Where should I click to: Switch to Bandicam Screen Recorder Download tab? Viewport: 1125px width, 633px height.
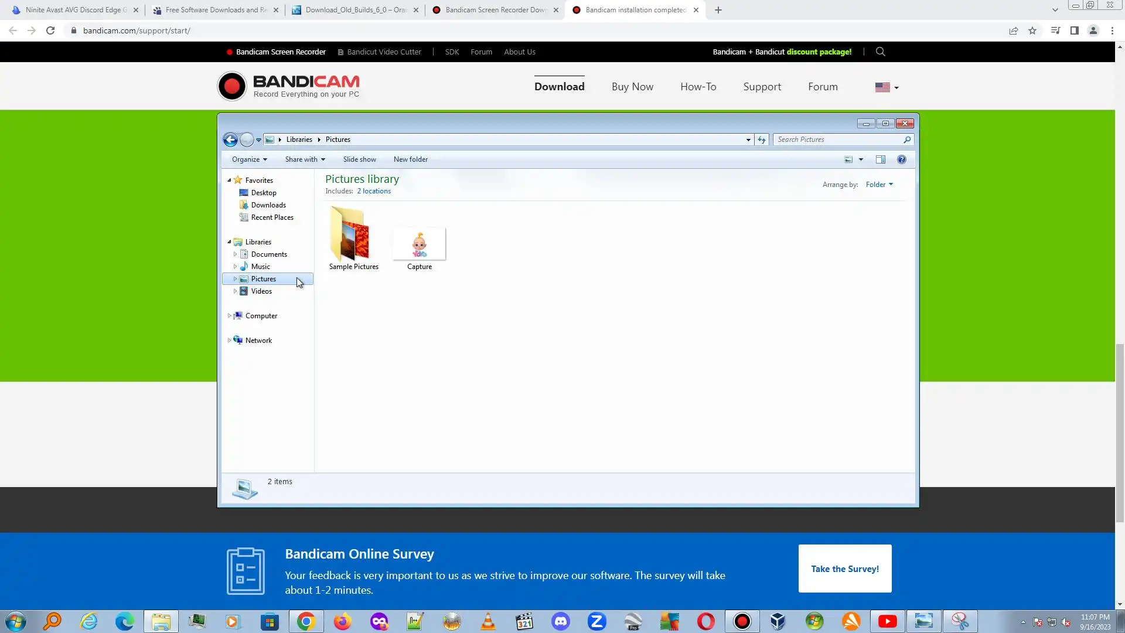[x=495, y=10]
